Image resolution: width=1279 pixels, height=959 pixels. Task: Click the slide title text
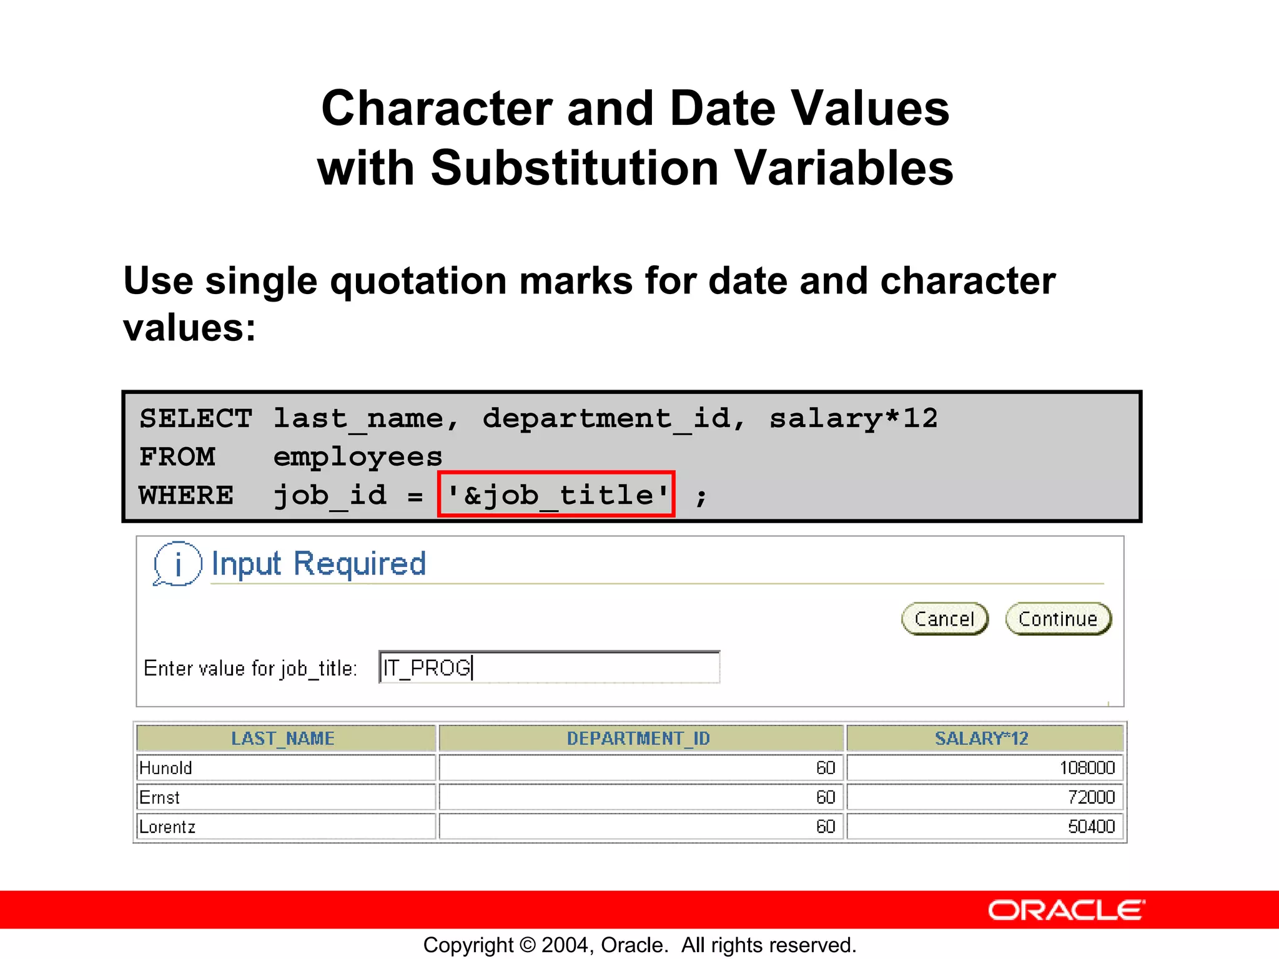pyautogui.click(x=635, y=137)
